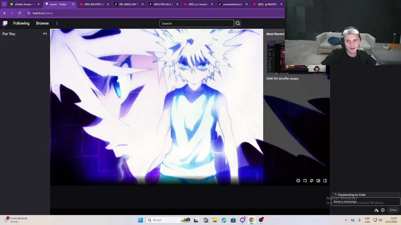Switch to the MDQ PX6 Día 5 tab
The width and height of the screenshot is (401, 225).
tap(164, 4)
